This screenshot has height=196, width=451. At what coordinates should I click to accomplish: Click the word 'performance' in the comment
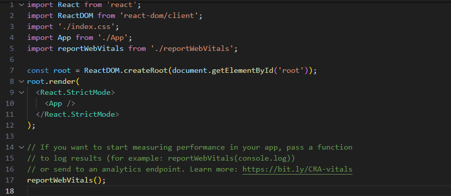coord(201,148)
